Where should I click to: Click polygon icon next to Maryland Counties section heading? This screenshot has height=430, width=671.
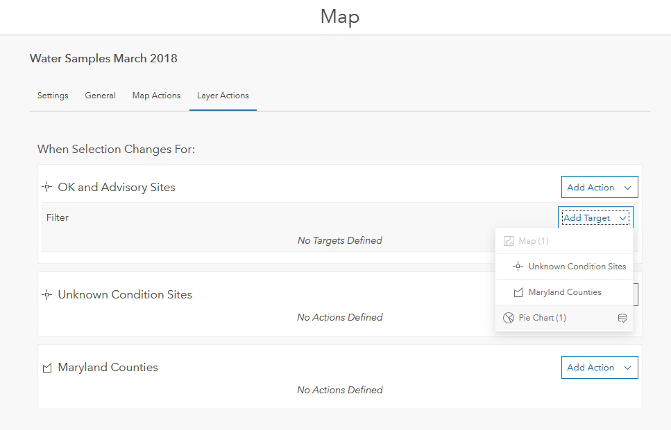pos(47,368)
